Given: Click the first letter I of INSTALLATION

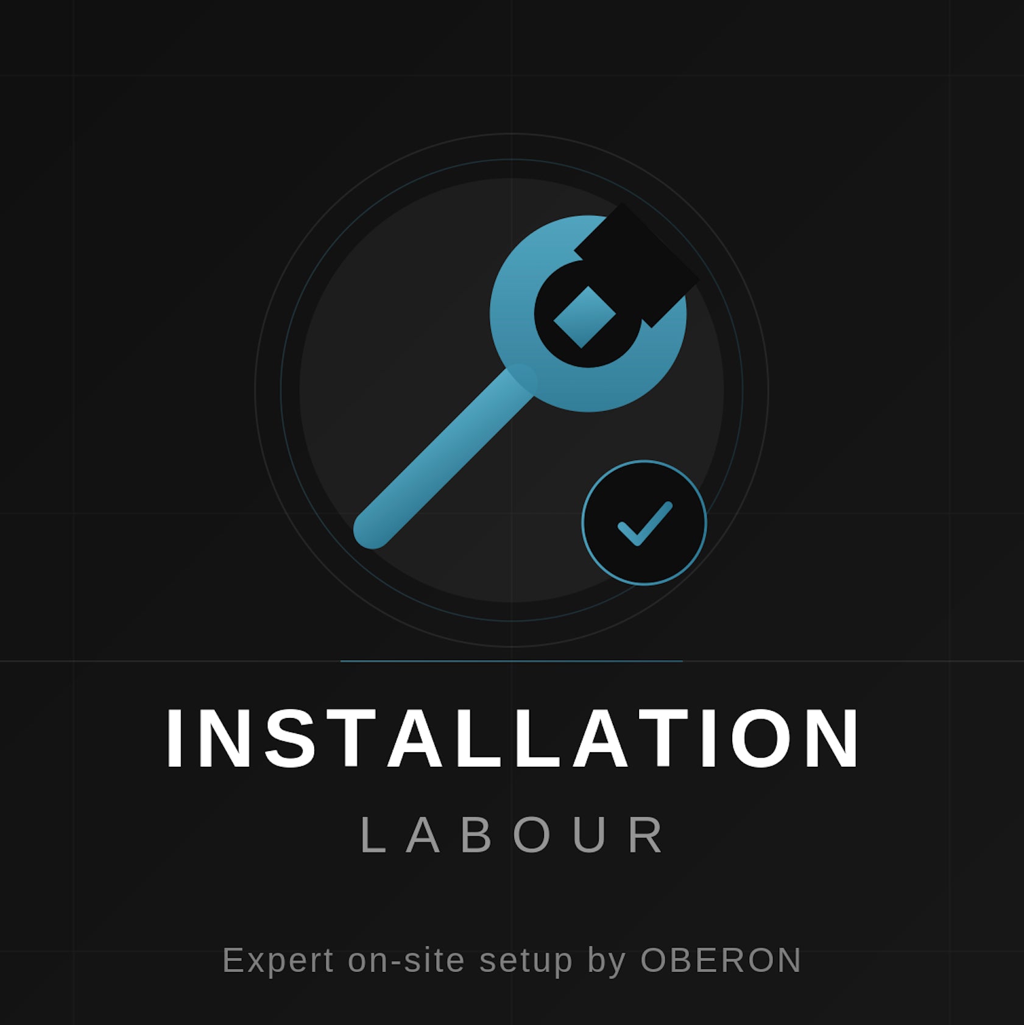Looking at the screenshot, I should pyautogui.click(x=174, y=739).
